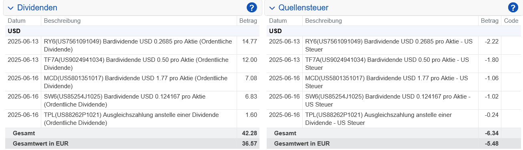Click the Quellensteuer section title

coord(304,8)
